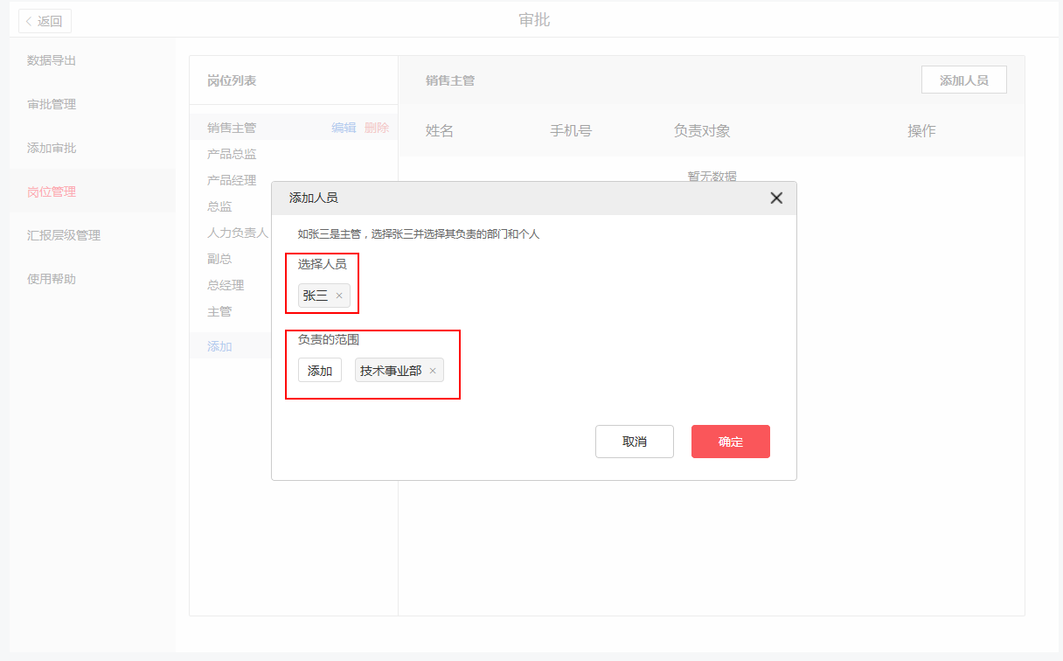Select 销售主管 in the position list
The image size is (1063, 661).
pyautogui.click(x=232, y=128)
